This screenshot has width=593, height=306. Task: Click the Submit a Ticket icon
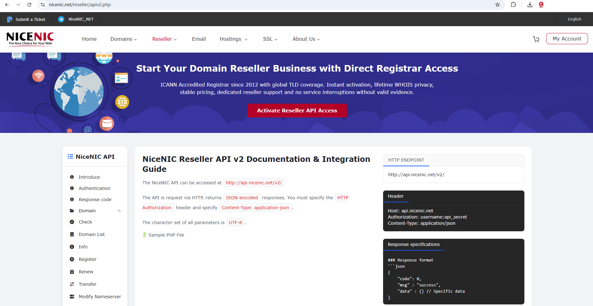tap(10, 19)
